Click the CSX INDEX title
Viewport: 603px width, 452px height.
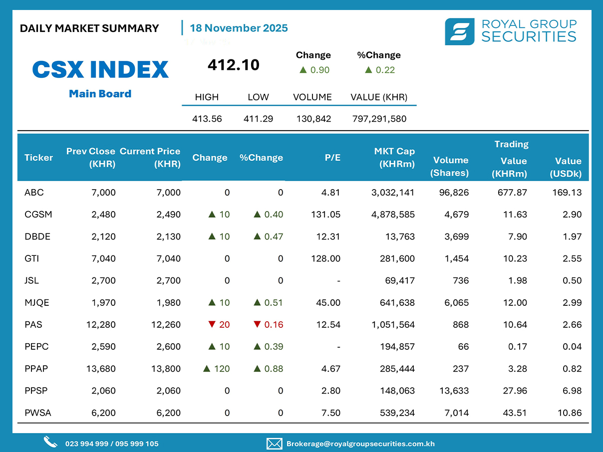[x=100, y=69]
